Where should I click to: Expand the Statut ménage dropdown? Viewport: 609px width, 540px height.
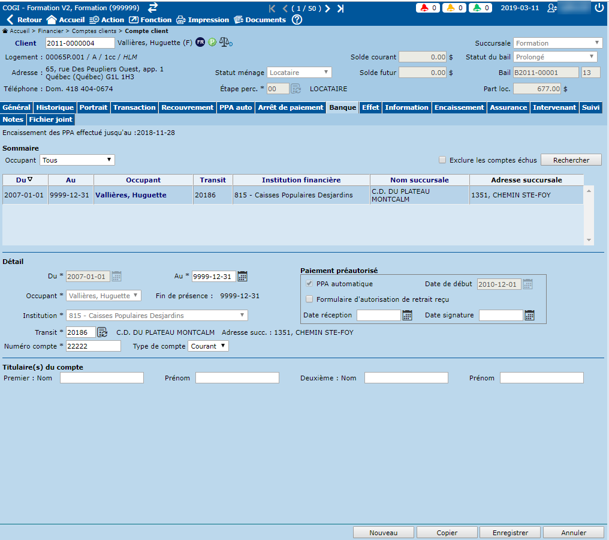click(299, 73)
